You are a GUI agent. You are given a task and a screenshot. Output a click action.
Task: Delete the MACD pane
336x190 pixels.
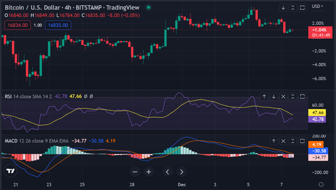(x=283, y=141)
